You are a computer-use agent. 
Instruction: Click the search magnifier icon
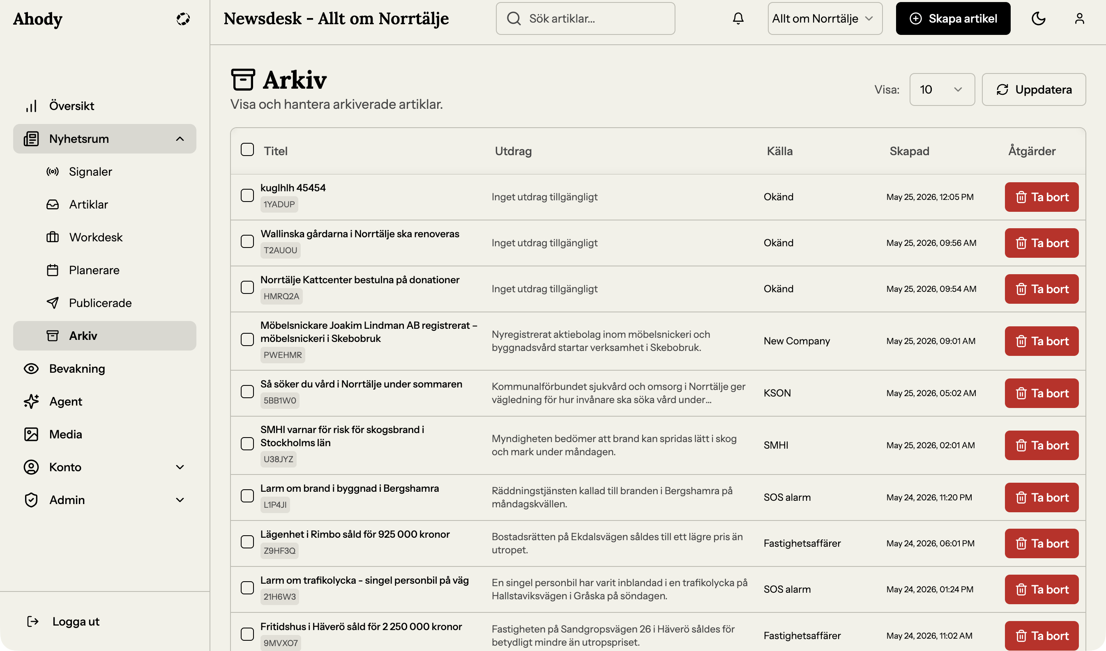[x=513, y=18]
